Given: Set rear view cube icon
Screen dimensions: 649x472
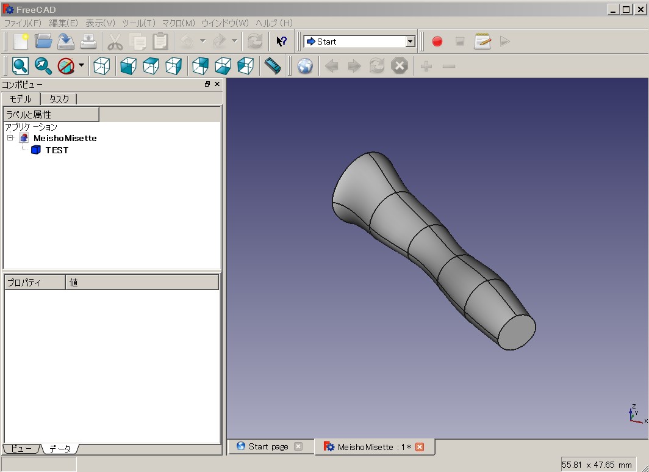Looking at the screenshot, I should (200, 66).
